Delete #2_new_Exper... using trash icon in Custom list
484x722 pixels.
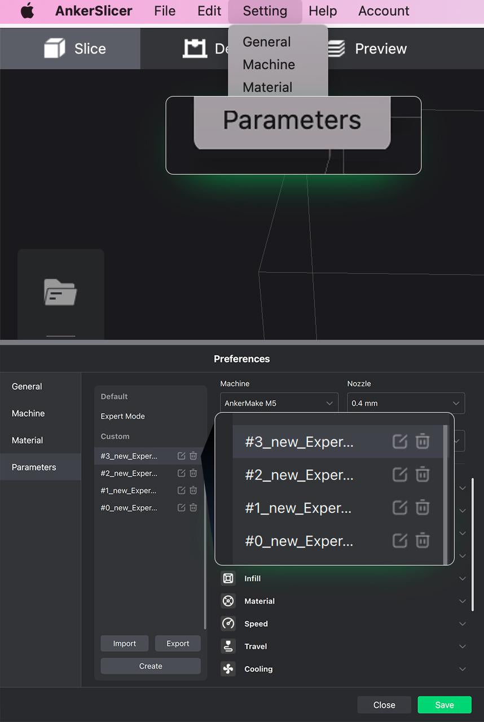pyautogui.click(x=193, y=473)
